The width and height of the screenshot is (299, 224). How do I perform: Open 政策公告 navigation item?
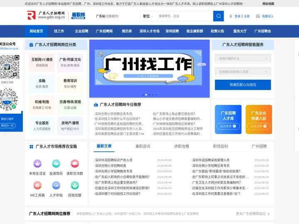(217, 31)
